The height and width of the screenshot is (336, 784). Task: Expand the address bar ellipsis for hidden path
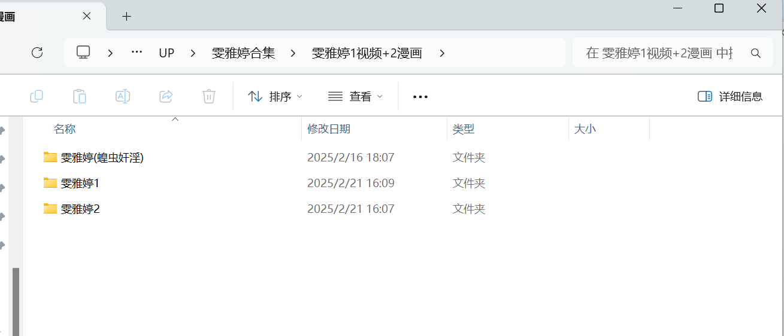click(x=137, y=53)
